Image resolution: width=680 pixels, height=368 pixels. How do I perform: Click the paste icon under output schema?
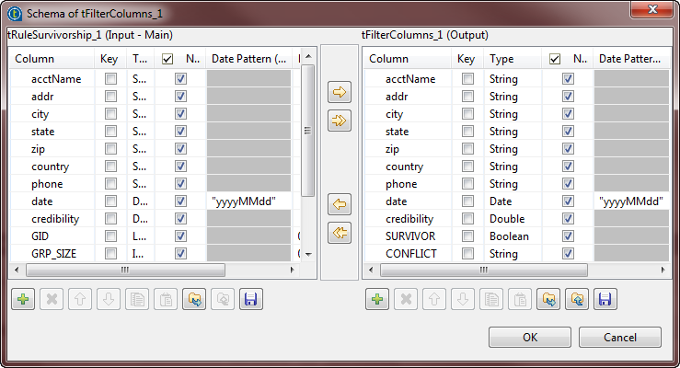520,299
